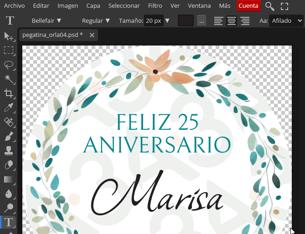This screenshot has width=305, height=234.
Task: Click the red Cuenta button
Action: pos(248,6)
